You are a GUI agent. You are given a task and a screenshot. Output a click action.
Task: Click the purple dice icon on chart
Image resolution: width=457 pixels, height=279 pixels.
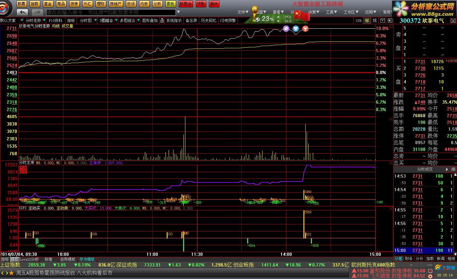pyautogui.click(x=286, y=29)
